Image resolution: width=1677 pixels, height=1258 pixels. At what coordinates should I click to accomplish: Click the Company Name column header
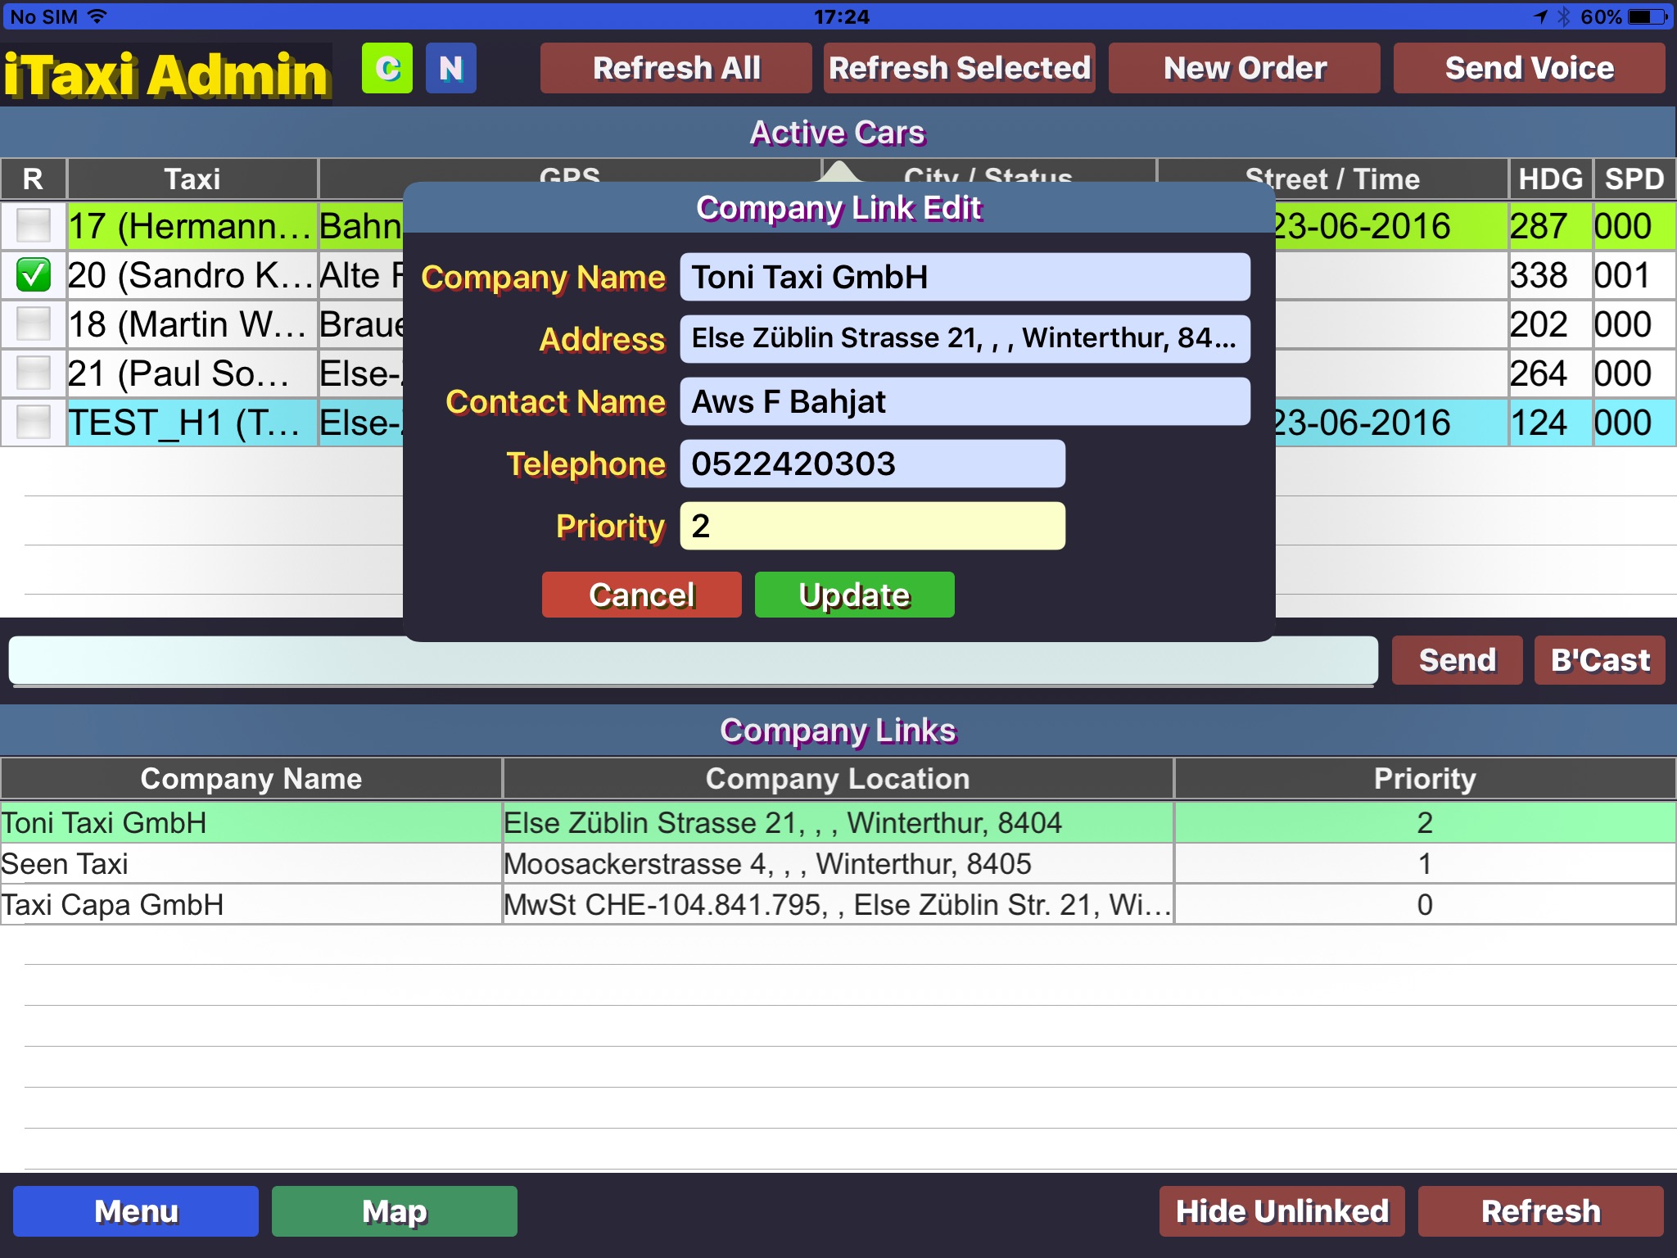point(251,778)
